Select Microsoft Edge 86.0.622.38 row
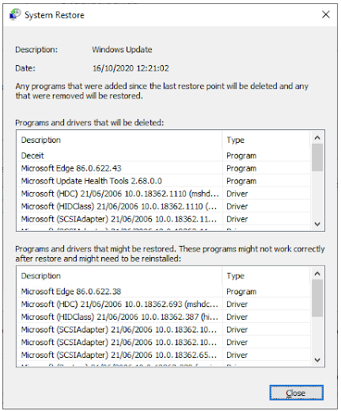 pos(164,291)
